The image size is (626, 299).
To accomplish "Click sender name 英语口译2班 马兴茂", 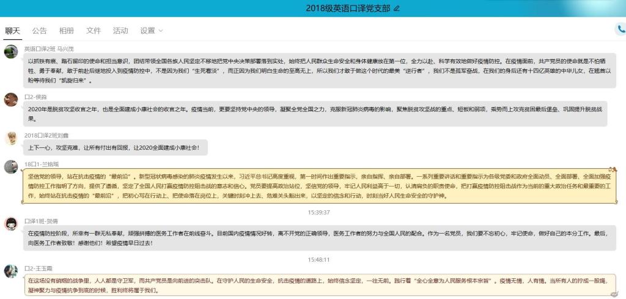I will click(x=49, y=48).
